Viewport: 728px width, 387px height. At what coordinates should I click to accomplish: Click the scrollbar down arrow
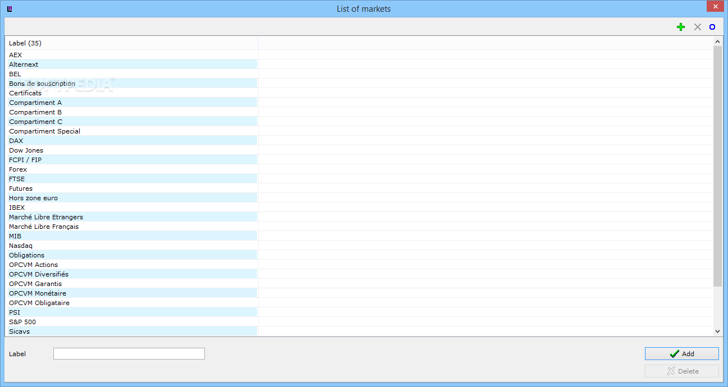(x=717, y=331)
